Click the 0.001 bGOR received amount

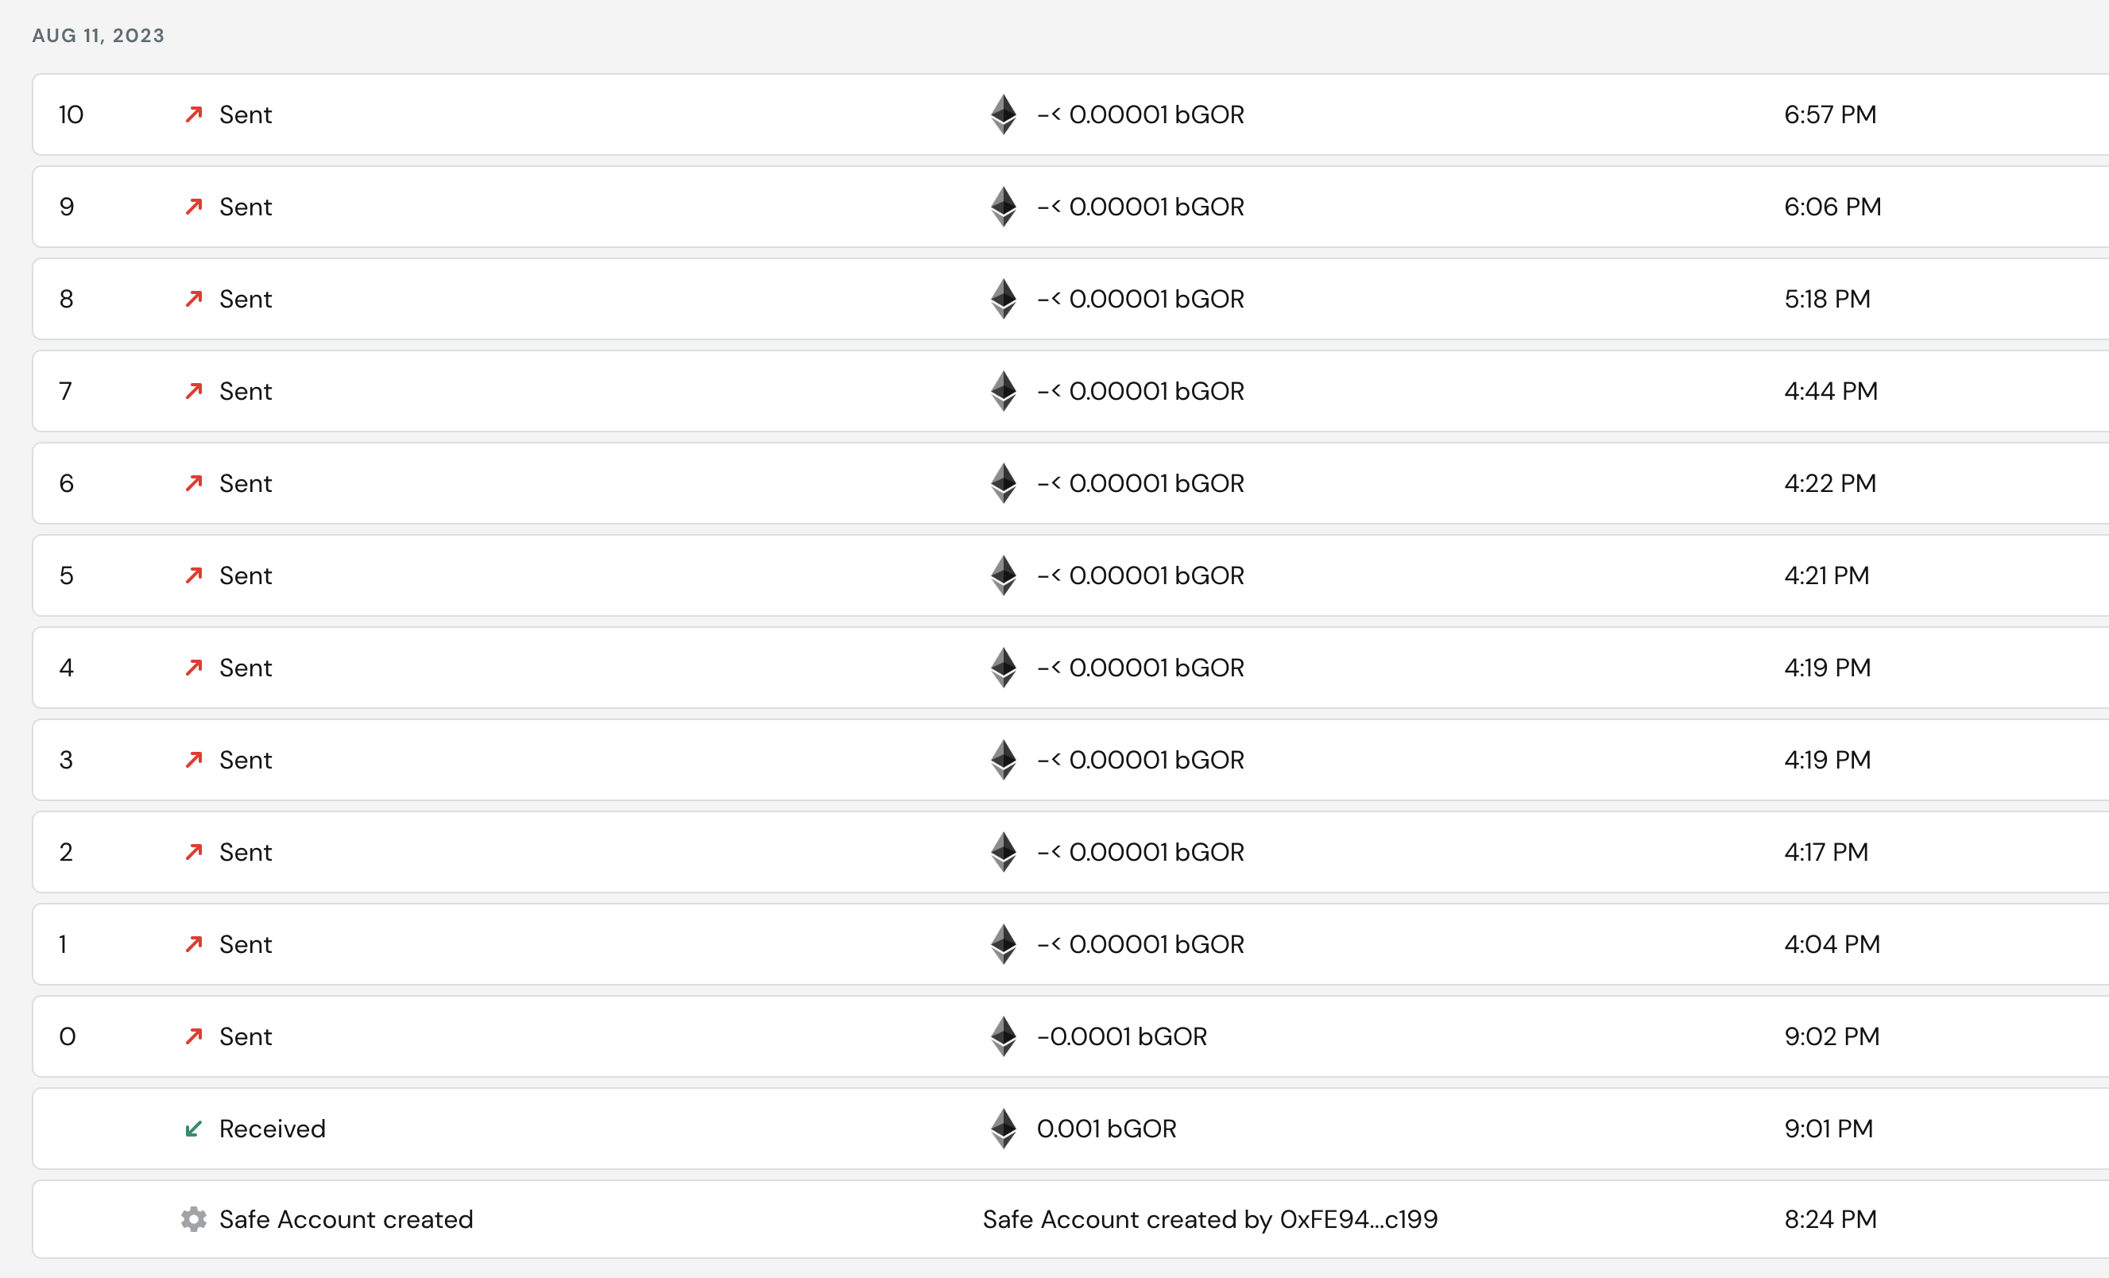(1106, 1129)
